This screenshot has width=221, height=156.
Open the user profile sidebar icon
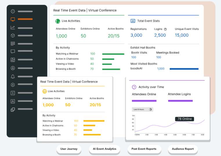pyautogui.click(x=13, y=68)
